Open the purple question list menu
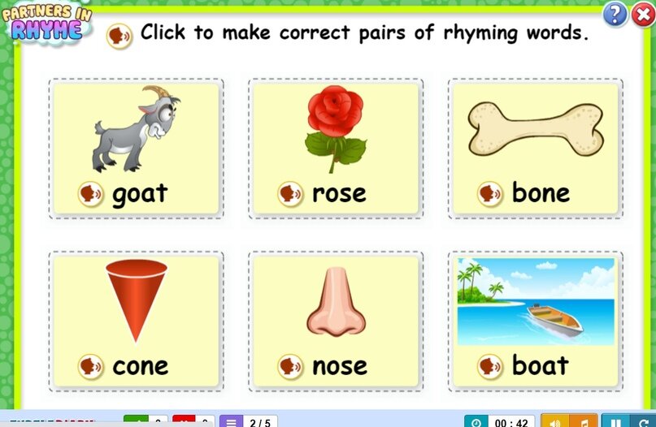 (x=231, y=421)
